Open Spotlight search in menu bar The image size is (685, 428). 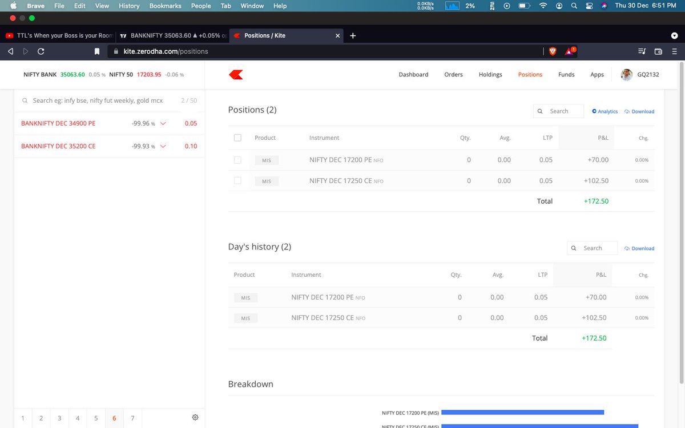click(x=574, y=6)
